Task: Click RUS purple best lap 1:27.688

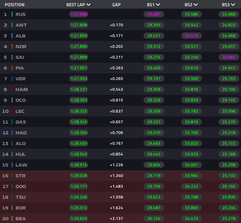Action: pos(79,14)
